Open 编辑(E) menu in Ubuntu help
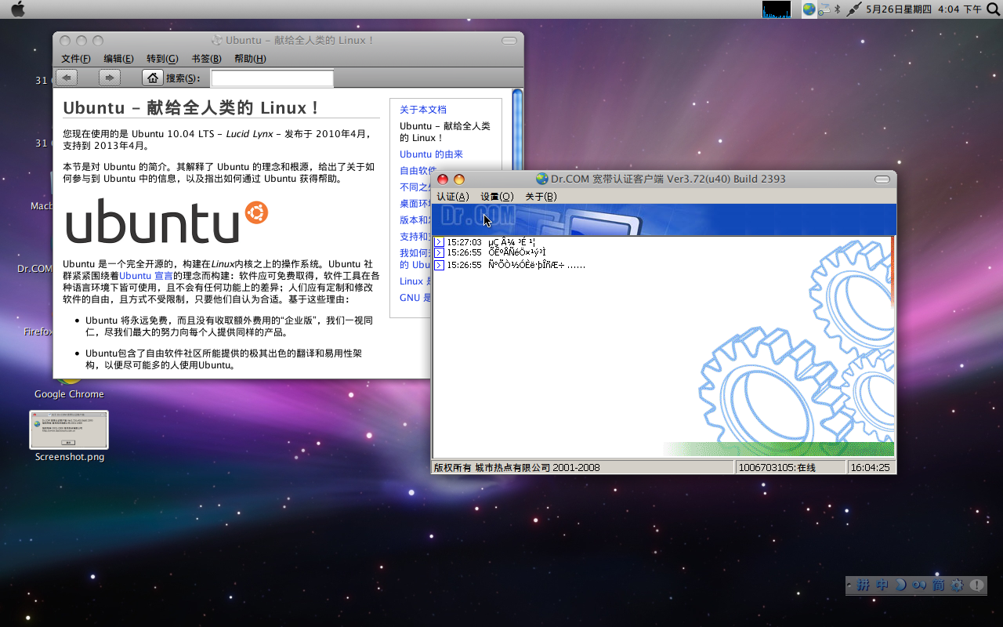Image resolution: width=1003 pixels, height=627 pixels. click(x=118, y=59)
